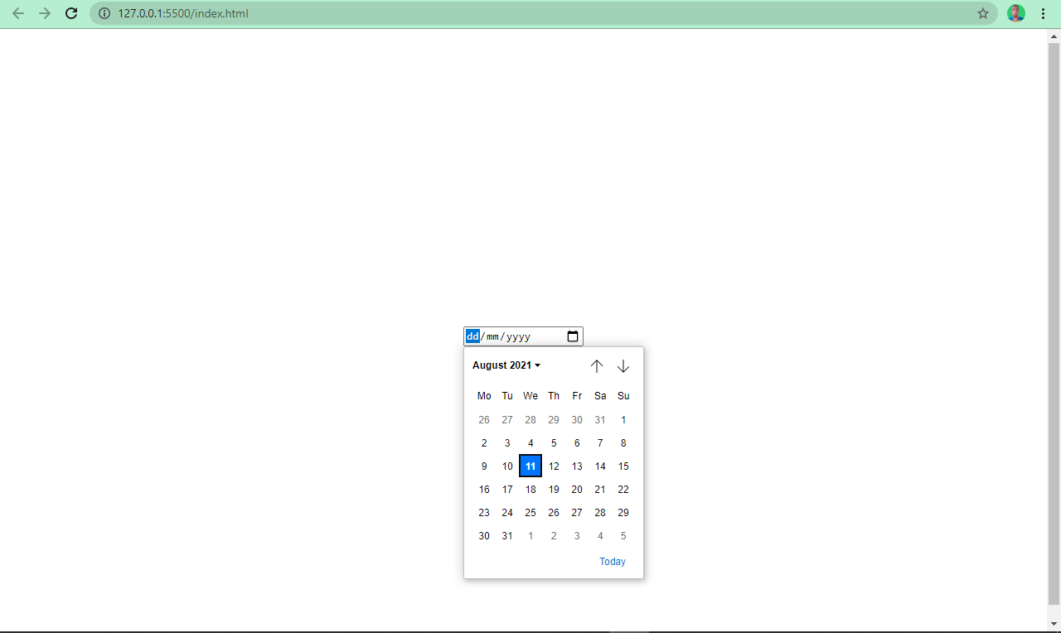Select July 26 from previous month
The width and height of the screenshot is (1061, 633).
tap(484, 420)
